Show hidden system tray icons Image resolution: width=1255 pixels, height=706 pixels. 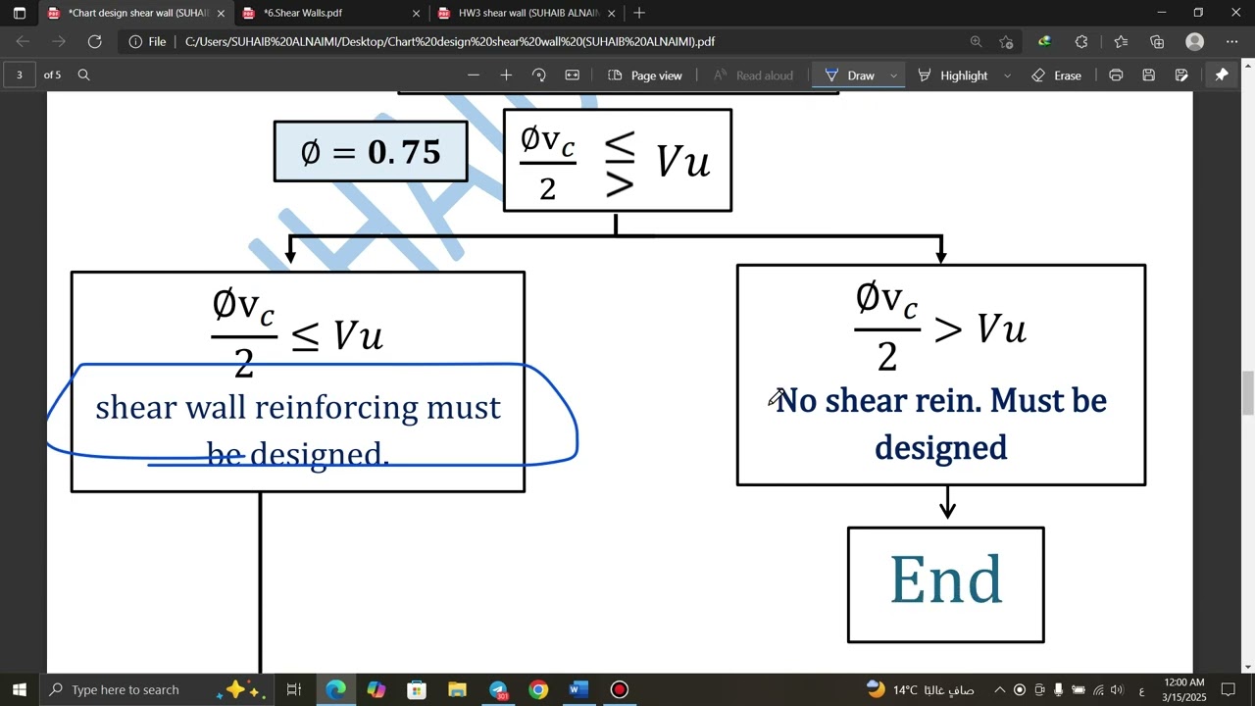pyautogui.click(x=999, y=690)
